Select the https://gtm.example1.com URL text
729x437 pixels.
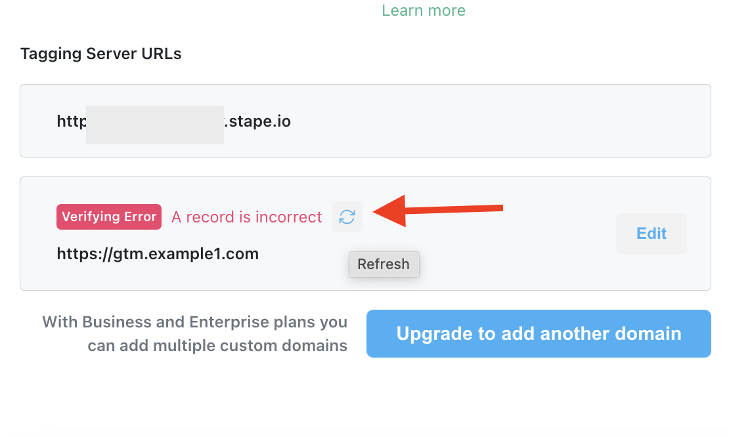pos(158,253)
